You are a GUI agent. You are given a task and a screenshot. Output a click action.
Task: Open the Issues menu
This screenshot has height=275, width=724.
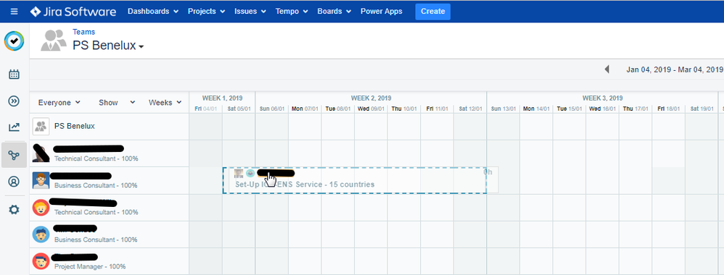point(250,12)
